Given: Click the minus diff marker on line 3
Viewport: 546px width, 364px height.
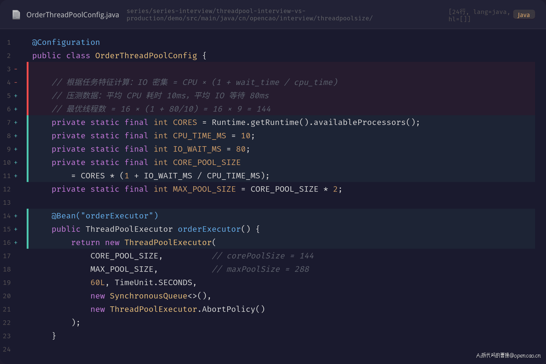Looking at the screenshot, I should pos(16,69).
